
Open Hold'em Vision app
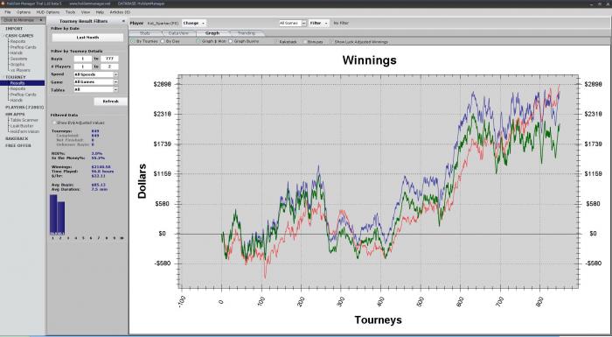[24, 131]
